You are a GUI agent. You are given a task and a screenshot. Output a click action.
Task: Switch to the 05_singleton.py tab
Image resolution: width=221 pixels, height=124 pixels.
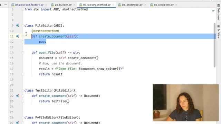[164, 5]
